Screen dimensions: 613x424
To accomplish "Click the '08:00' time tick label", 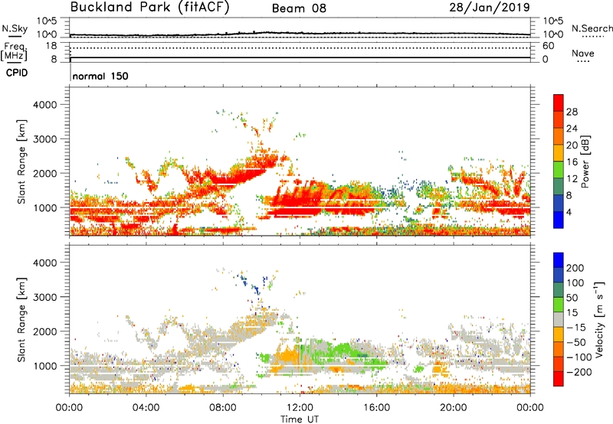I will (223, 408).
